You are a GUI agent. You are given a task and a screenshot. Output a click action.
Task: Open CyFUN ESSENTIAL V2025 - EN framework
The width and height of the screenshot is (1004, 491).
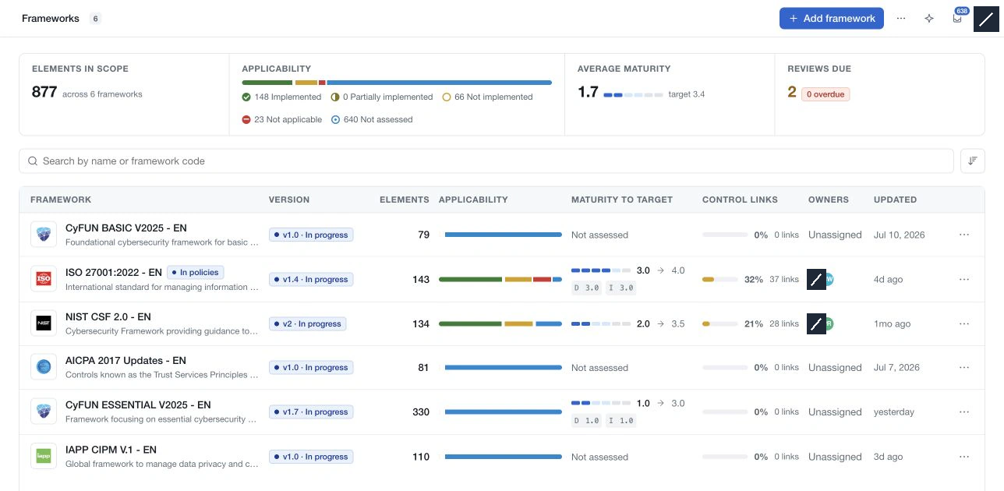pos(138,405)
